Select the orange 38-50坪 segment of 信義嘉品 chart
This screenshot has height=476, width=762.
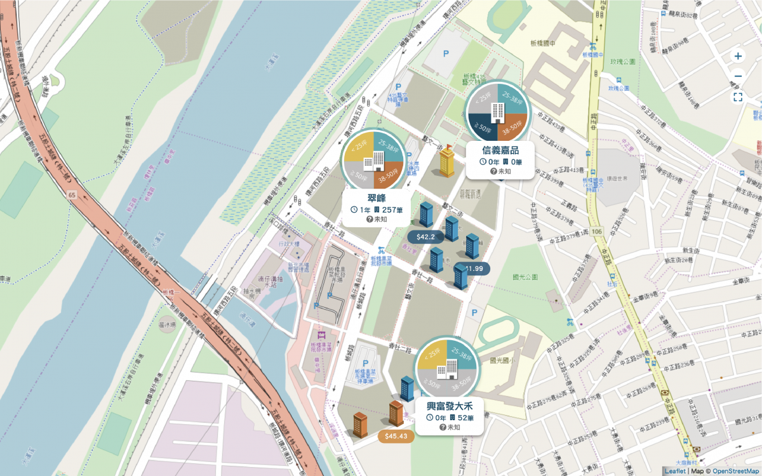(512, 128)
